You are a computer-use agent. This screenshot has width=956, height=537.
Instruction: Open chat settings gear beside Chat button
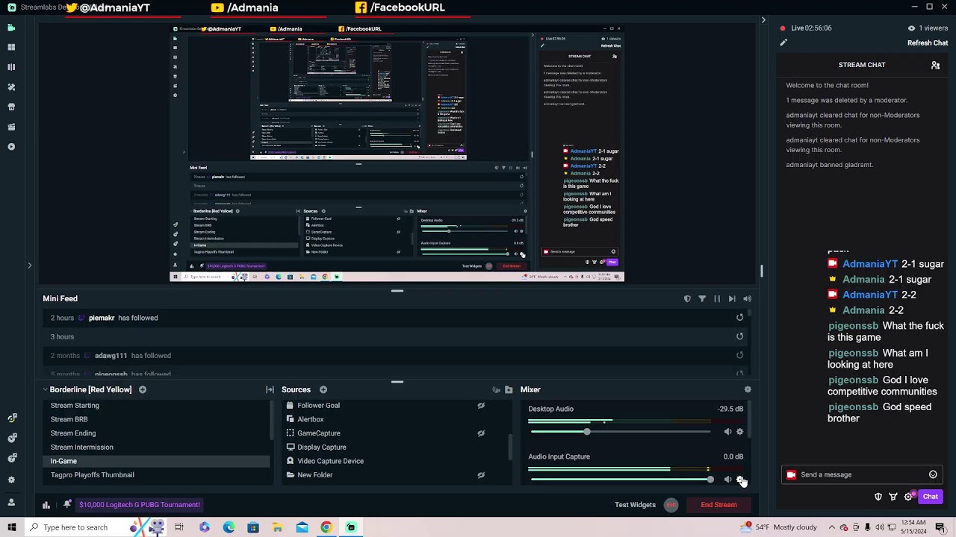tap(908, 497)
